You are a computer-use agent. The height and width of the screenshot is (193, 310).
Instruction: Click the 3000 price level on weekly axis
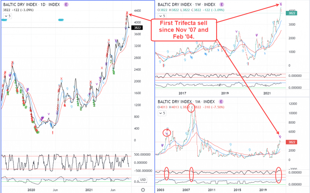click(x=292, y=24)
